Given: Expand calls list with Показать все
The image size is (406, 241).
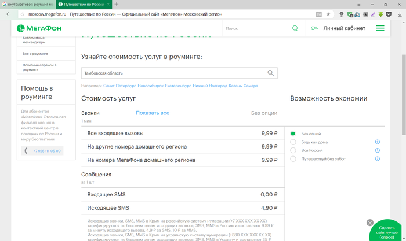Looking at the screenshot, I should coord(153,113).
